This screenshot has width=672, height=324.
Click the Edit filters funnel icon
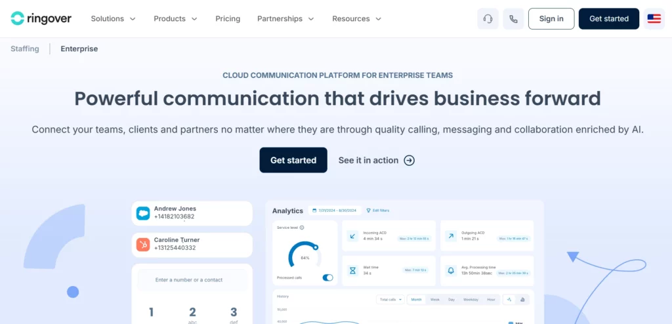tap(369, 211)
